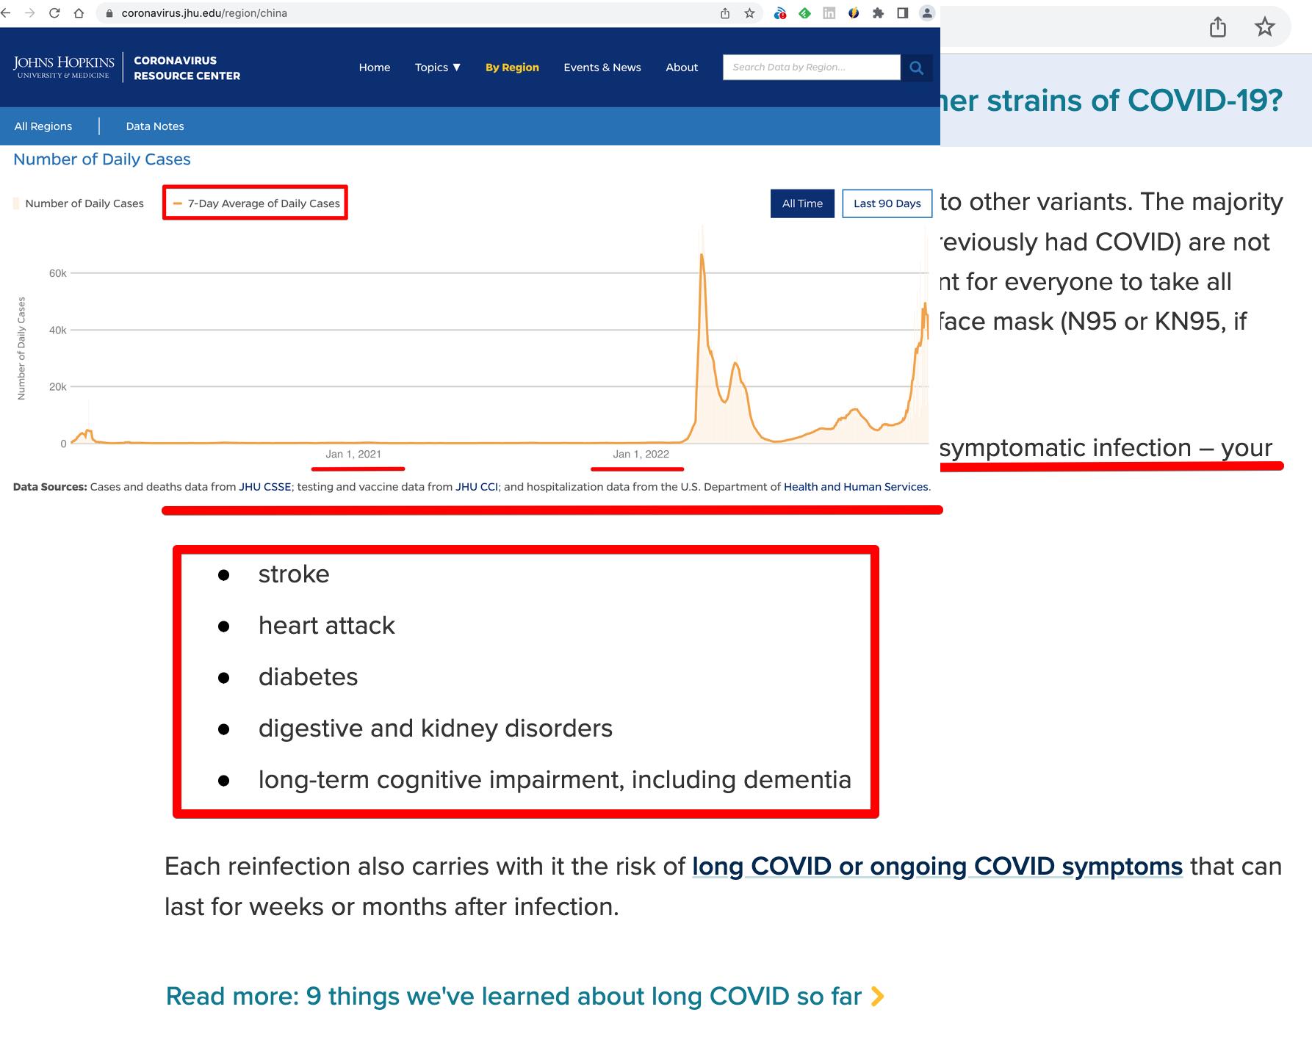Screen dimensions: 1312x1037
Task: Share the page from the JHU address bar
Action: (x=725, y=13)
